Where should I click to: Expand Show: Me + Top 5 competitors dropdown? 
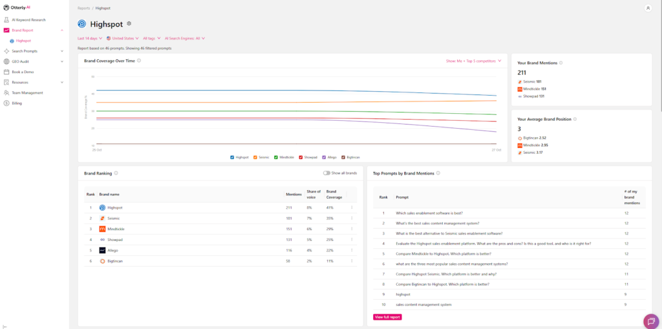[473, 61]
